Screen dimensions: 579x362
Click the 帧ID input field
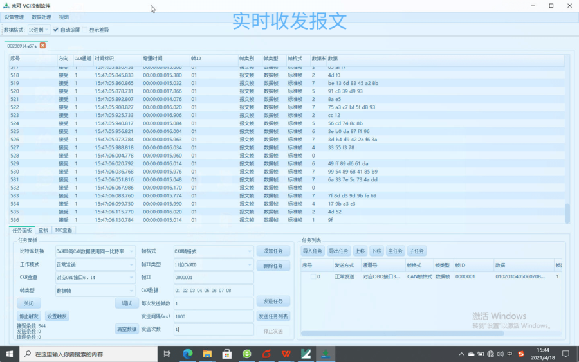pos(214,278)
